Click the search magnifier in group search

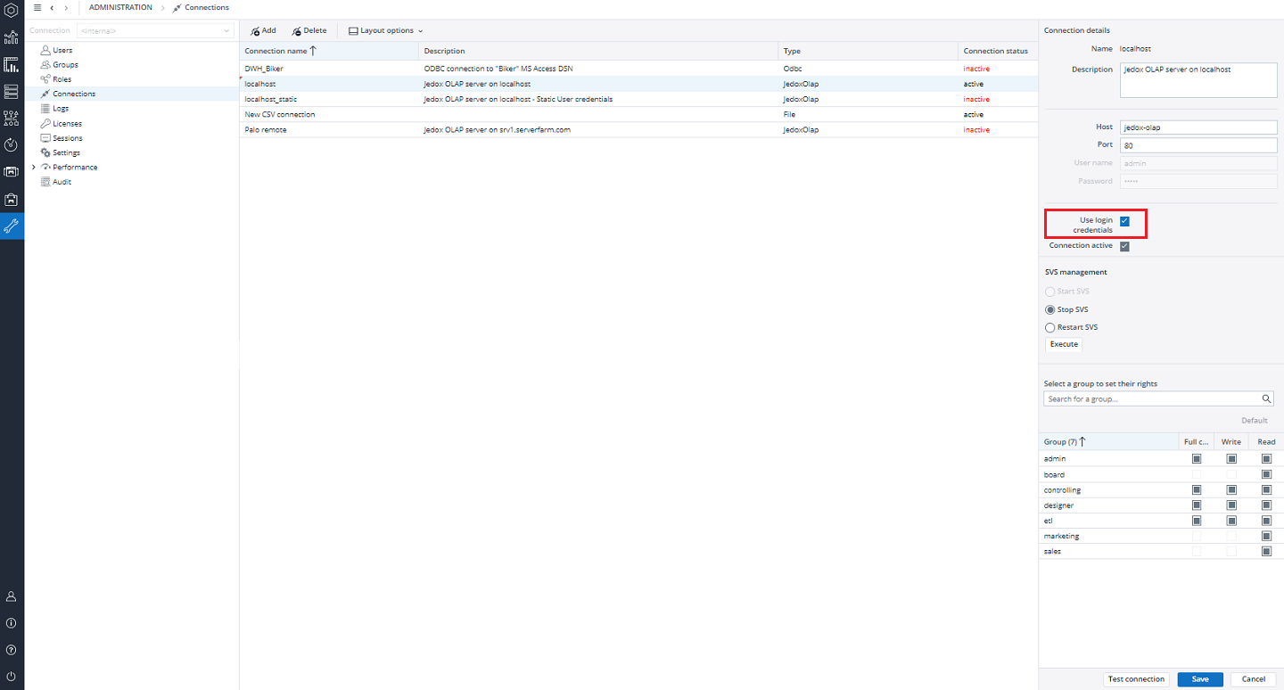(x=1266, y=399)
